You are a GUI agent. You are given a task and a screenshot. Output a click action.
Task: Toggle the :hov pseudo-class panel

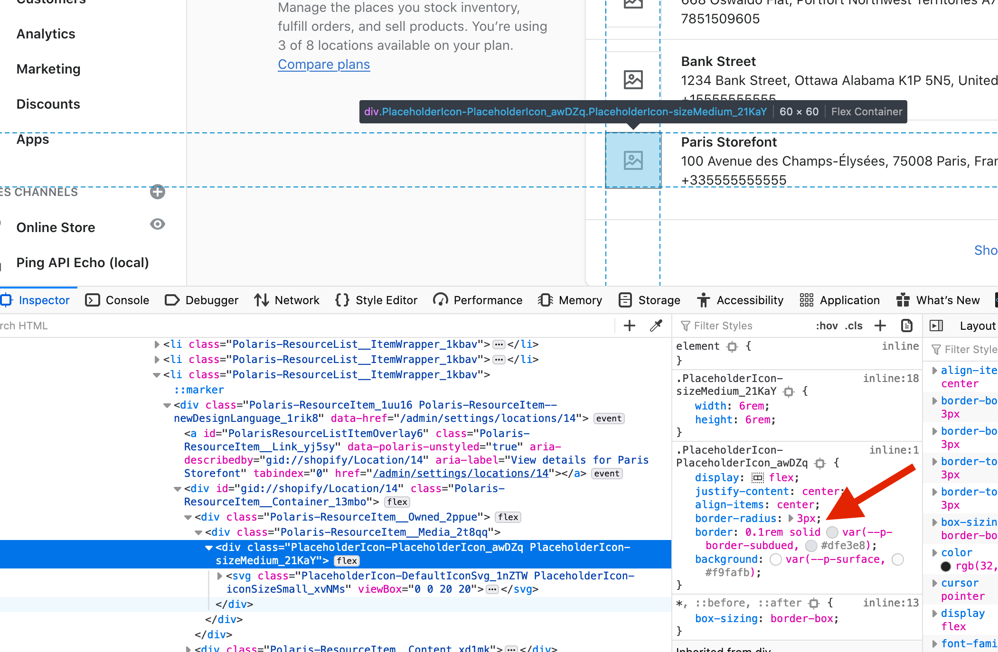pos(827,326)
